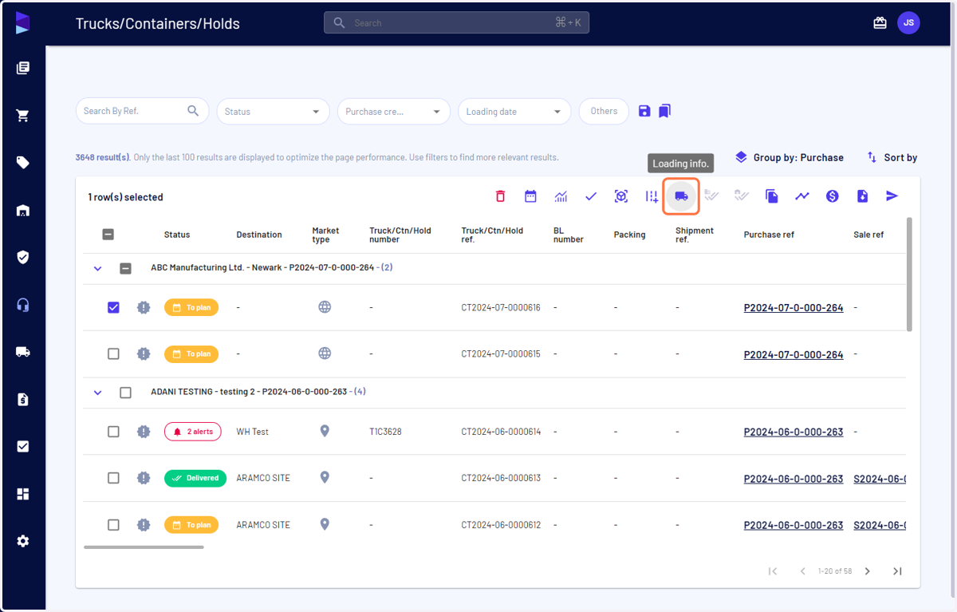Open the dashboard grid sidebar icon
Image resolution: width=957 pixels, height=612 pixels.
pos(23,494)
